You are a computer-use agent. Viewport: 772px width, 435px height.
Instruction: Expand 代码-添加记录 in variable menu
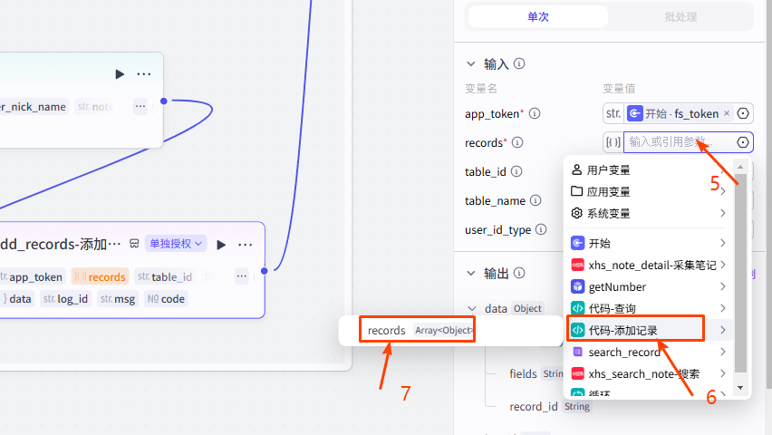click(722, 330)
